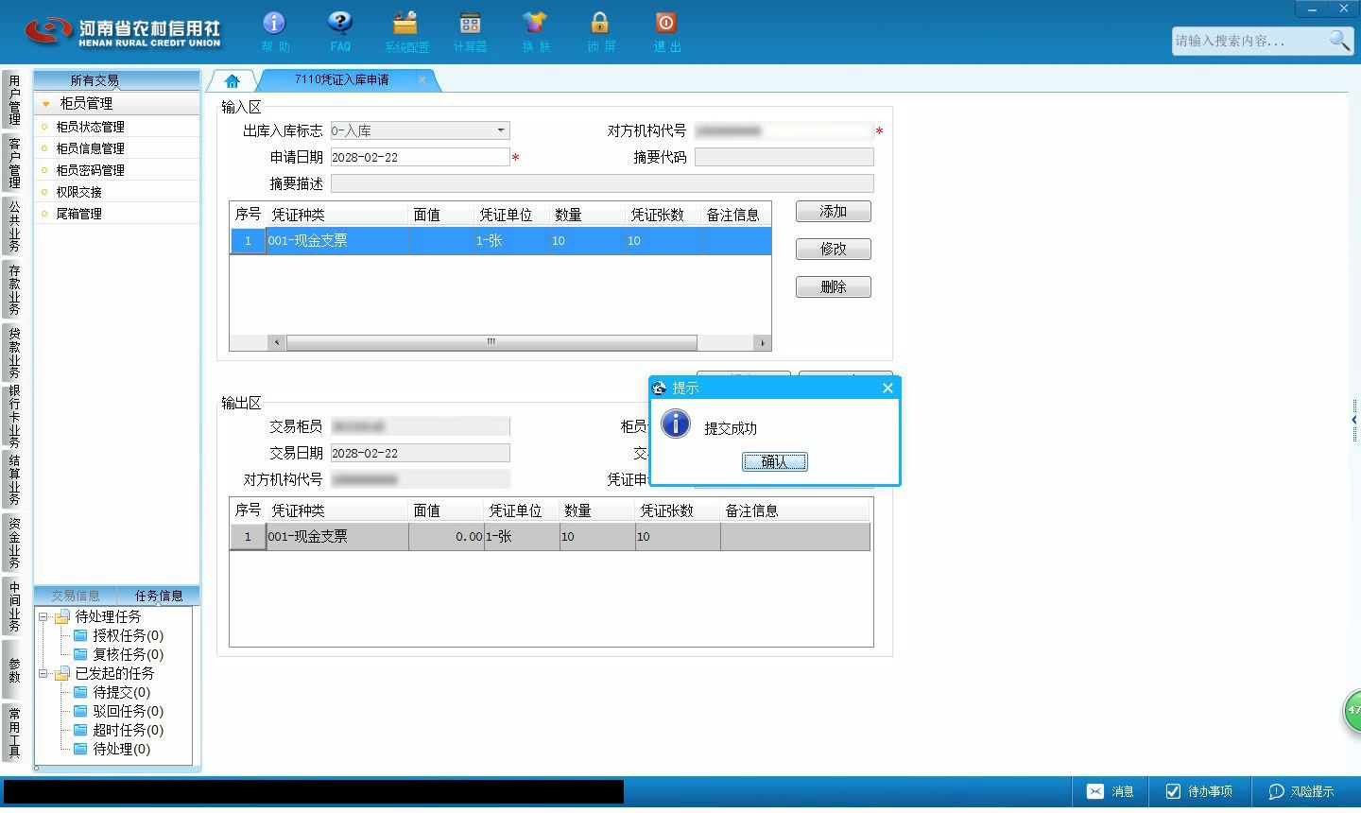Open 待办事项 in the status bar
This screenshot has height=813, width=1361.
tap(1198, 791)
